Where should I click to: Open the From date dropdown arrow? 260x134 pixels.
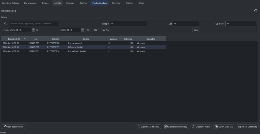click(33, 30)
